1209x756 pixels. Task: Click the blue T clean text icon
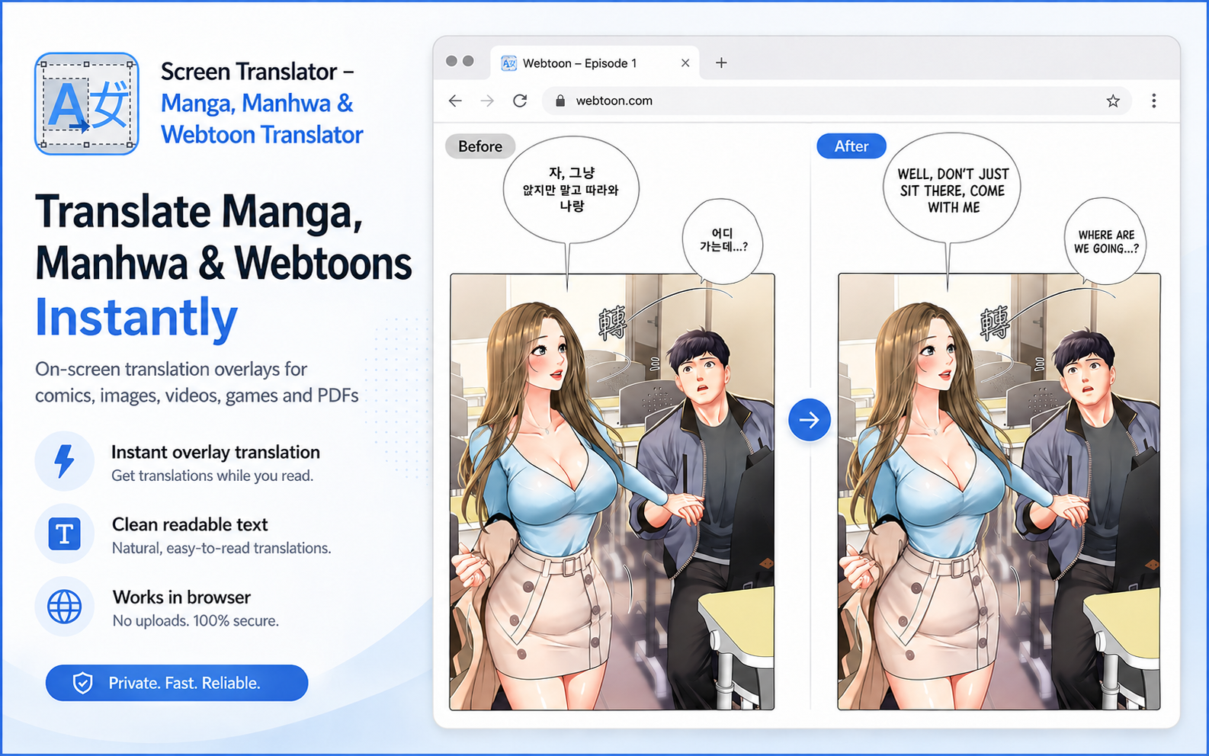[65, 533]
